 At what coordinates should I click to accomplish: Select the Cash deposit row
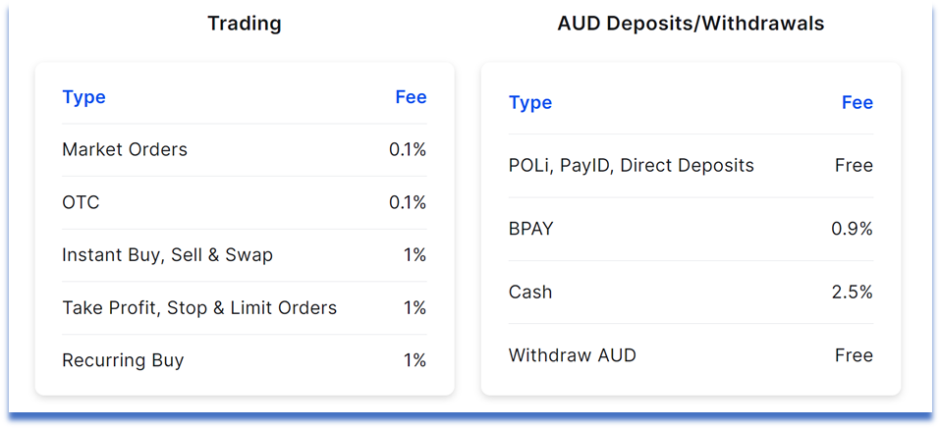click(x=691, y=293)
